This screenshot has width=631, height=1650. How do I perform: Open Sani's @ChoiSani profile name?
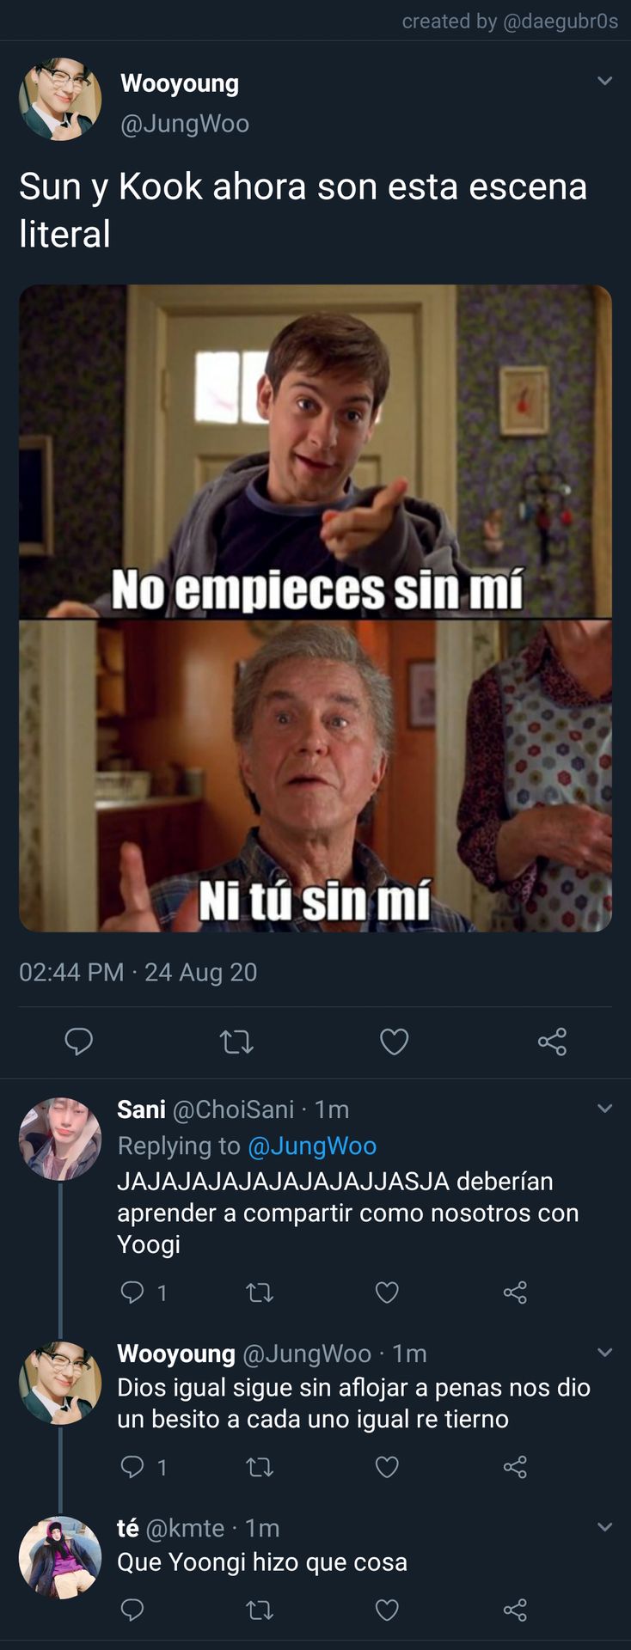click(234, 1109)
